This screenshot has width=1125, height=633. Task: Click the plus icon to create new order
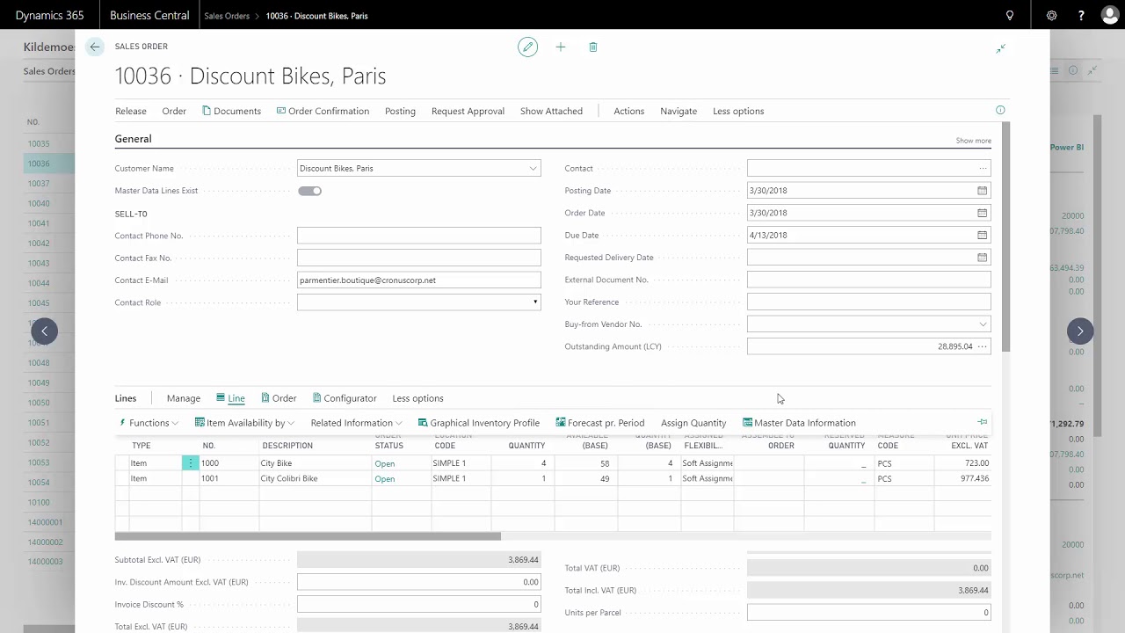(x=561, y=47)
